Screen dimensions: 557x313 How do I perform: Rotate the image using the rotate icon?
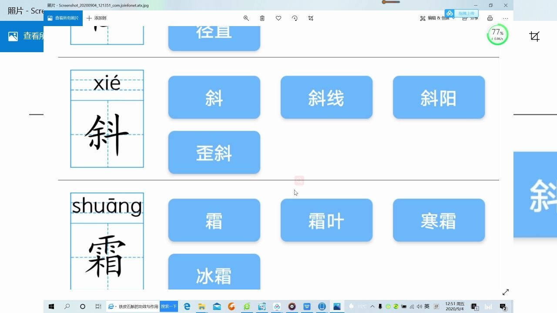coord(295,18)
